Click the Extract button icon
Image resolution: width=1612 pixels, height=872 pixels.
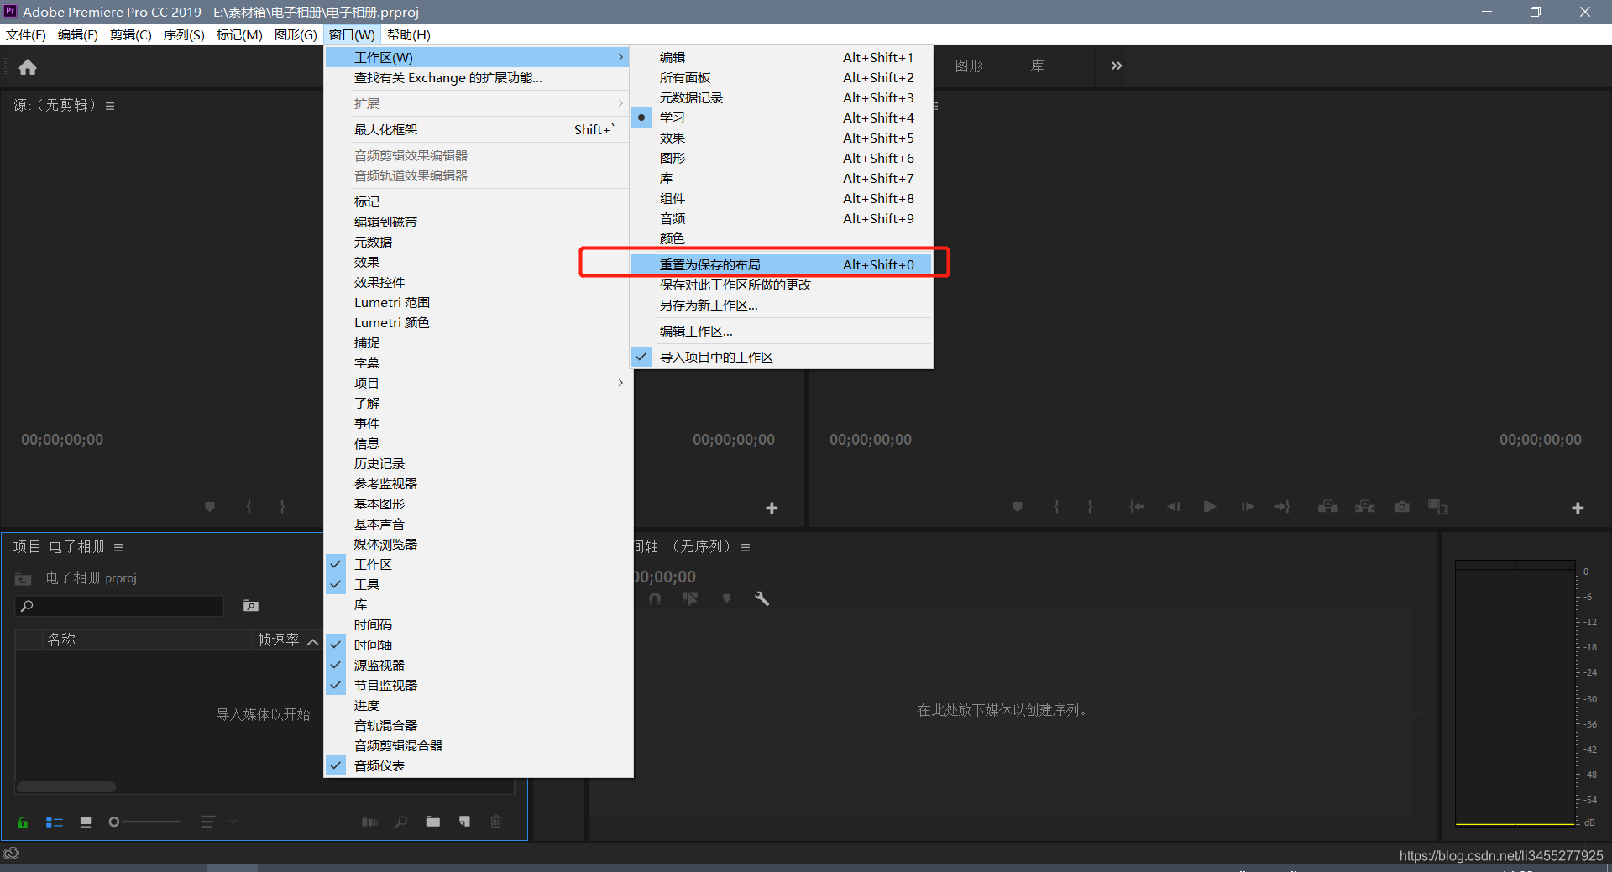[1365, 507]
